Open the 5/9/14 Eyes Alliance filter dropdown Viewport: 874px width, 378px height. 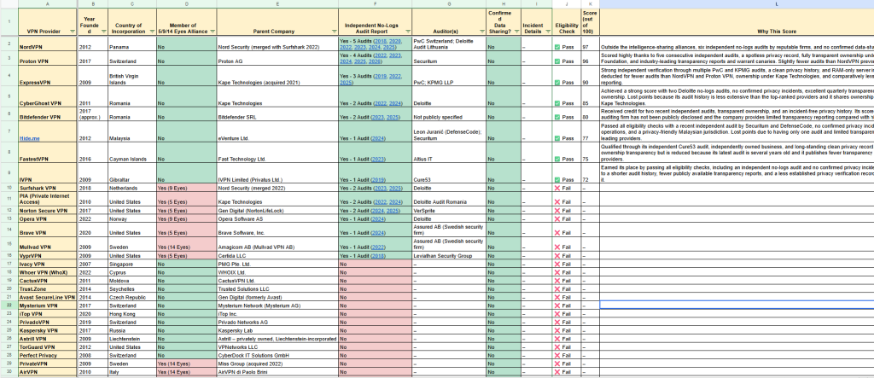coord(213,32)
